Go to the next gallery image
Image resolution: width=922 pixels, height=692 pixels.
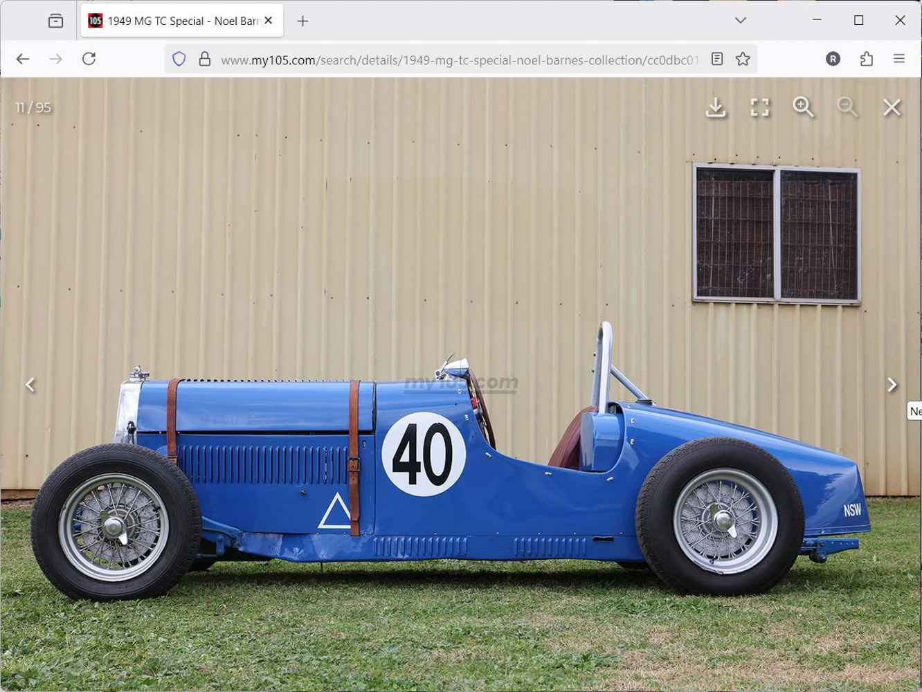892,385
